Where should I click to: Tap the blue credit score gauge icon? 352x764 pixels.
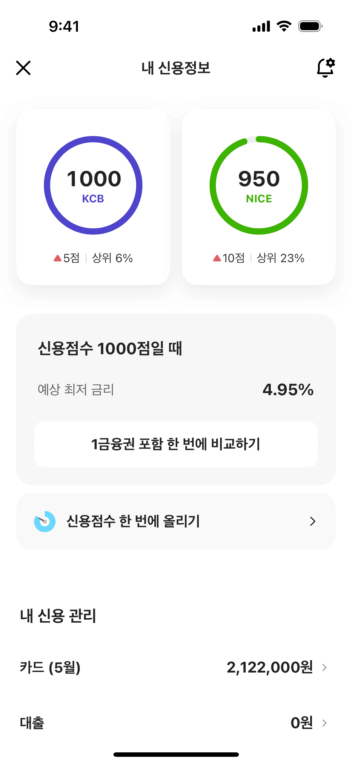pos(45,521)
